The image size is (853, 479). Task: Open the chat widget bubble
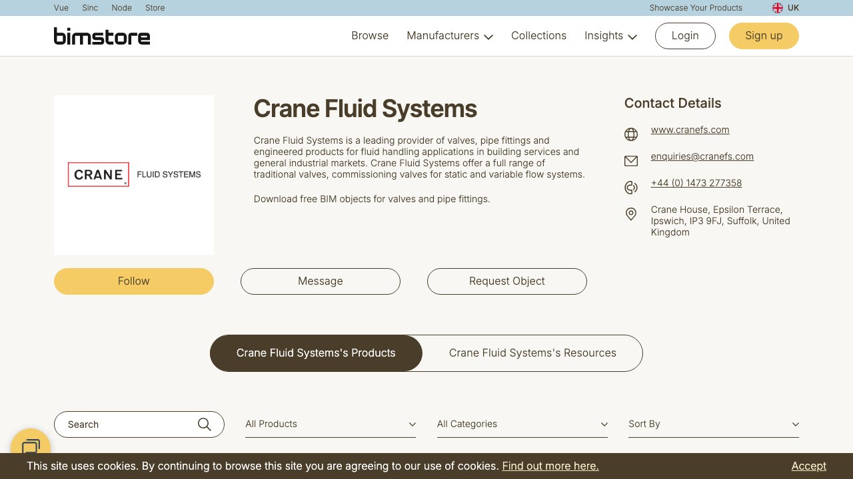tap(31, 447)
